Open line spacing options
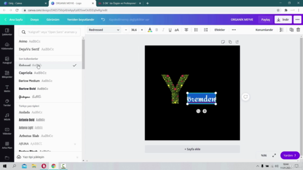The height and width of the screenshot is (170, 303). (205, 30)
